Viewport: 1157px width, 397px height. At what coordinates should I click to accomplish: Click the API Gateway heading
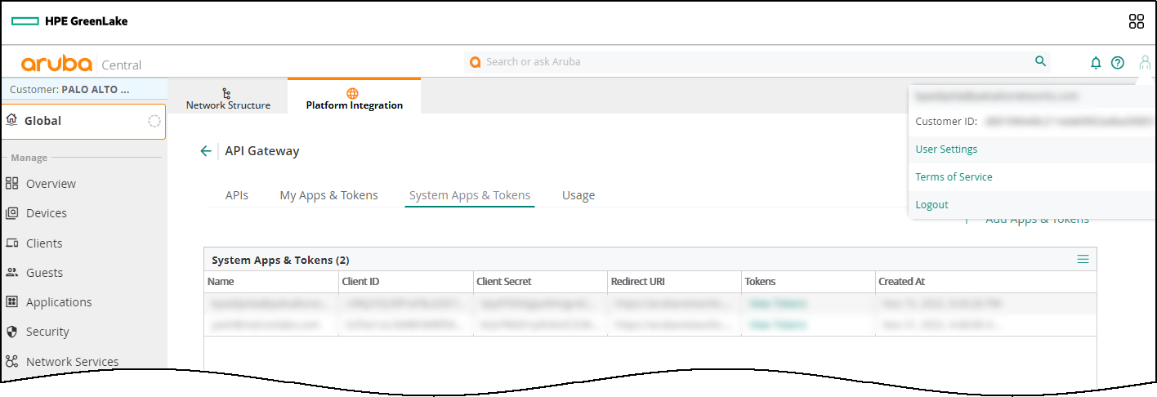(x=262, y=151)
